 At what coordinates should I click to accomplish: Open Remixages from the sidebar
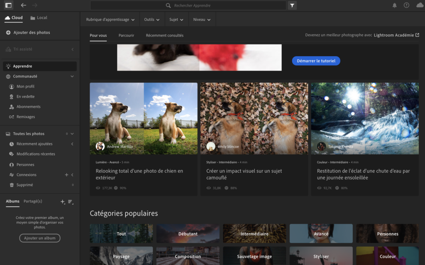pyautogui.click(x=25, y=117)
